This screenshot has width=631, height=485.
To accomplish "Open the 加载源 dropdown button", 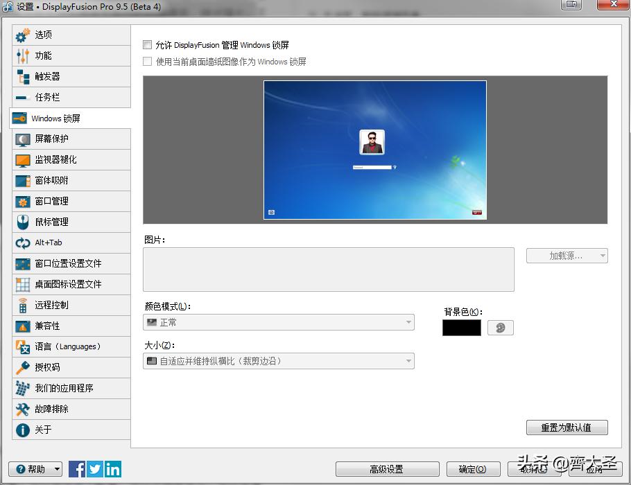I will click(567, 255).
